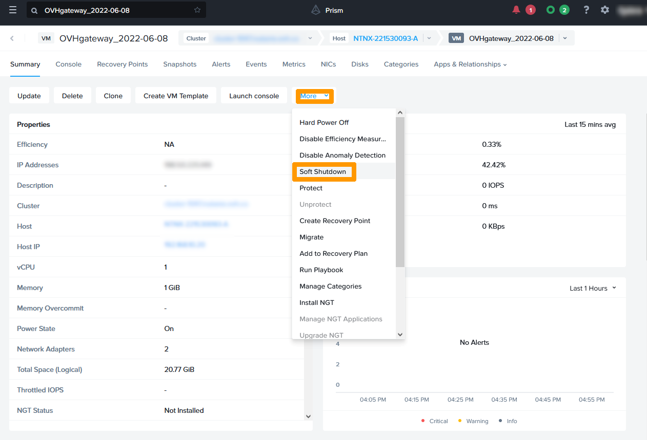Click the Launch console button
Screen dimensions: 647x440
pyautogui.click(x=254, y=96)
